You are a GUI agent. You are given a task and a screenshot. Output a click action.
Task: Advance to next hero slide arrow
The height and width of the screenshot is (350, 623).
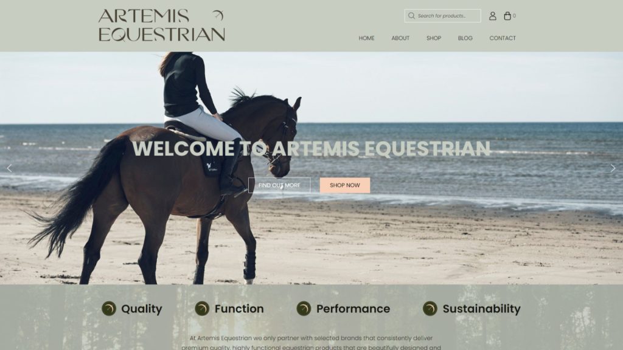click(613, 168)
